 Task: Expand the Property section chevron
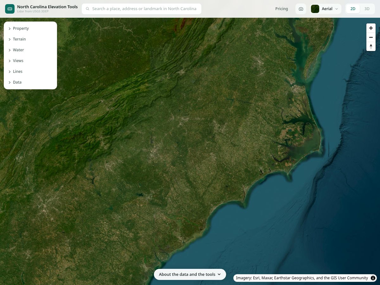point(9,28)
